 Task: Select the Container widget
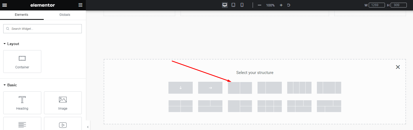22,61
